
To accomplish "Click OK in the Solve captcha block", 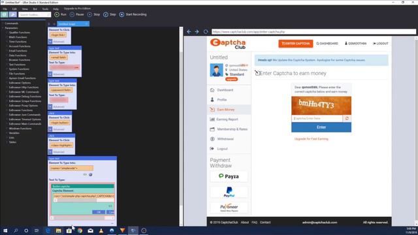I will tap(99, 212).
